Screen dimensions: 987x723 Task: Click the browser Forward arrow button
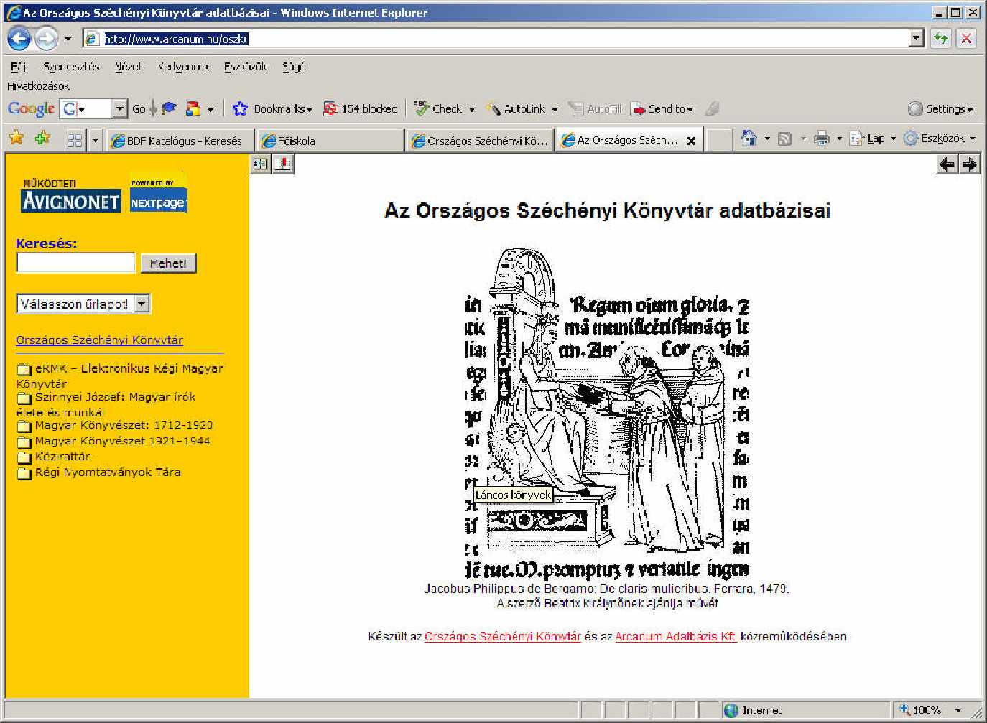coord(47,39)
